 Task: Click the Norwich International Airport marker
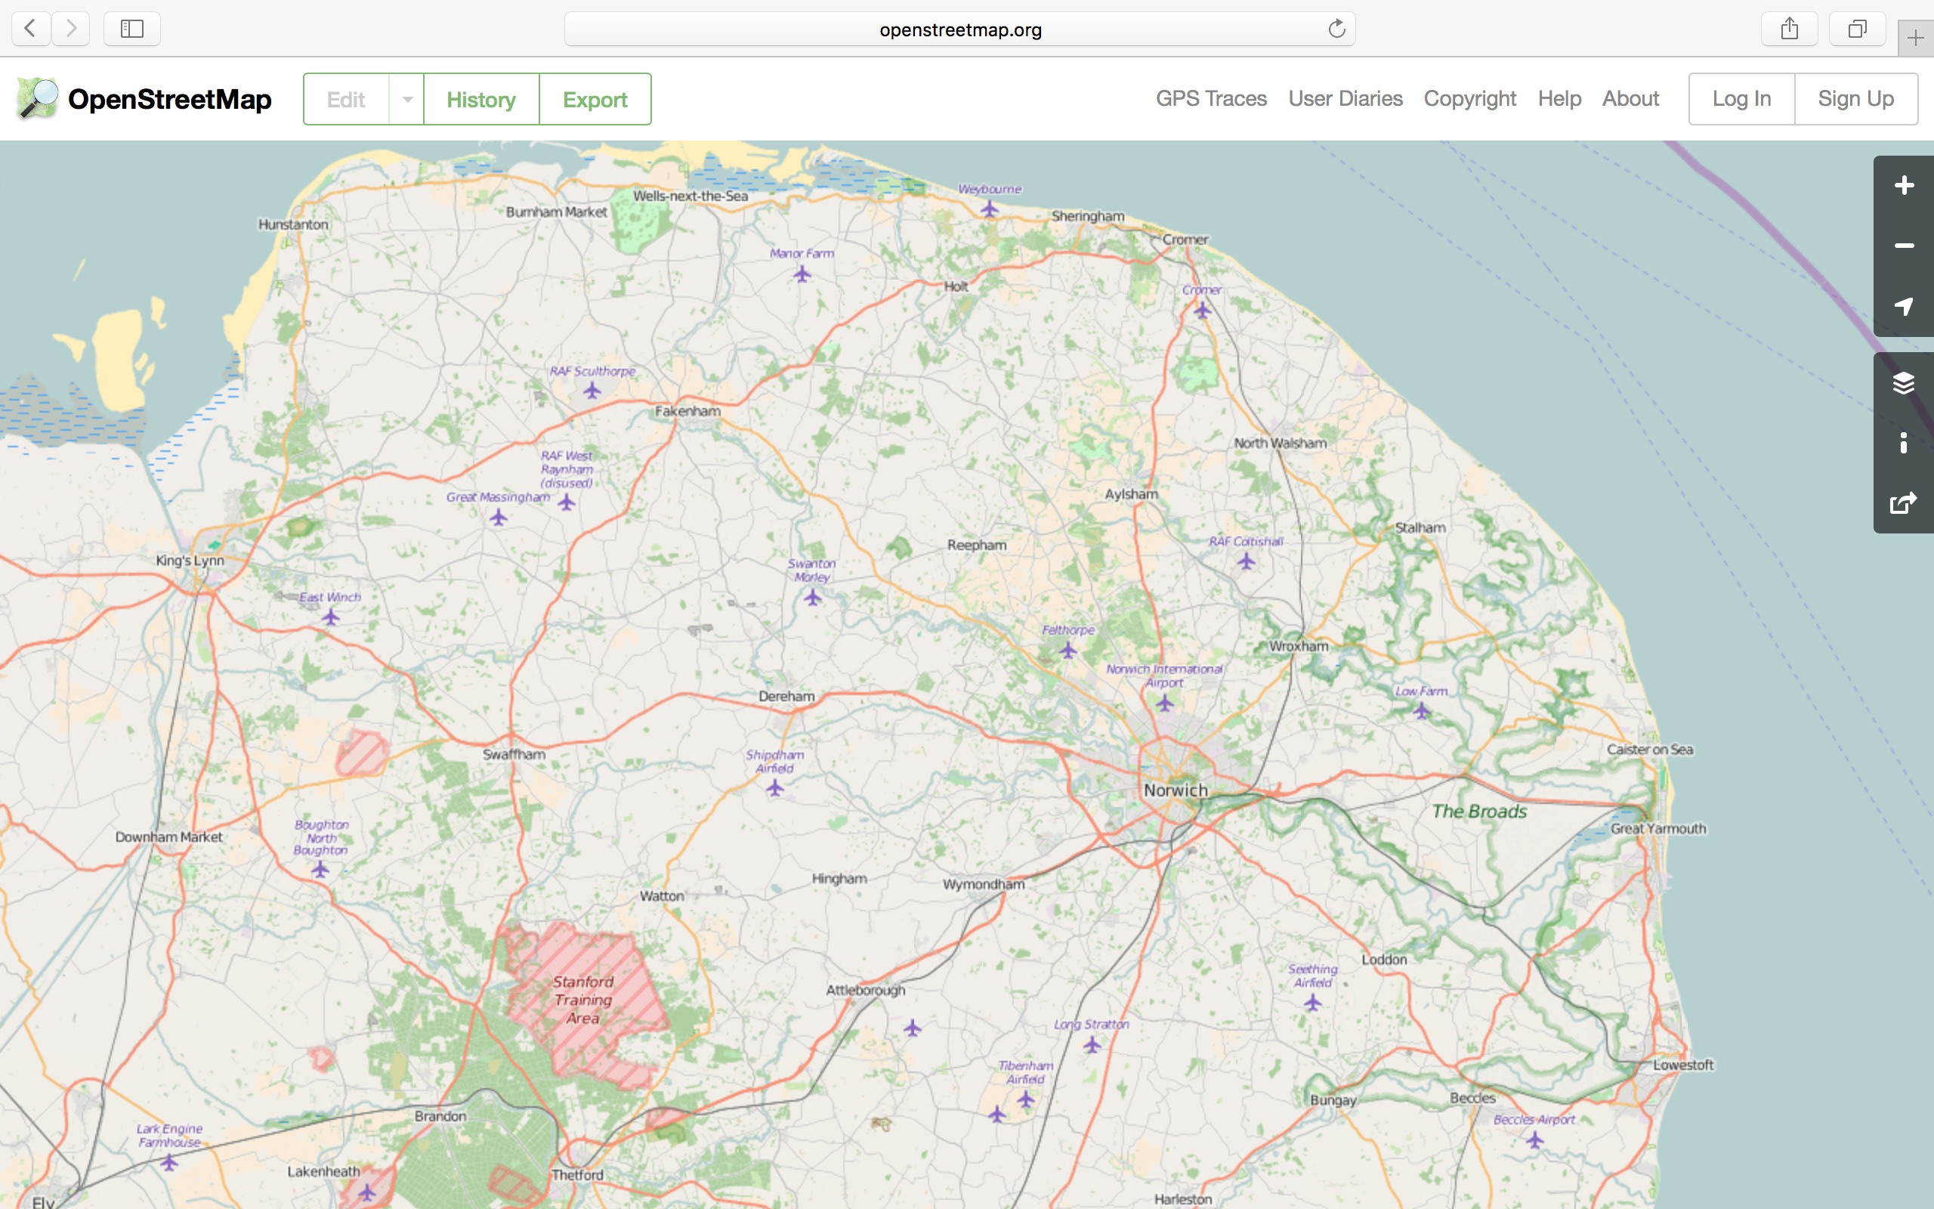tap(1164, 703)
